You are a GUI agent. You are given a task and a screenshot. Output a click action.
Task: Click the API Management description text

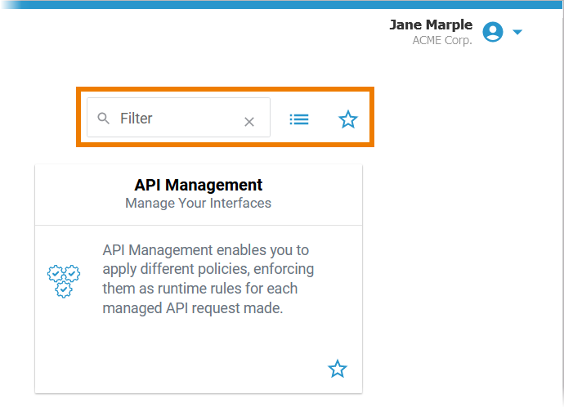coord(208,279)
